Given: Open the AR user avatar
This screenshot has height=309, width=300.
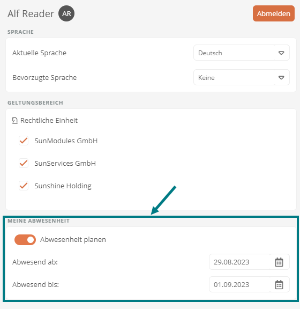Looking at the screenshot, I should point(66,13).
